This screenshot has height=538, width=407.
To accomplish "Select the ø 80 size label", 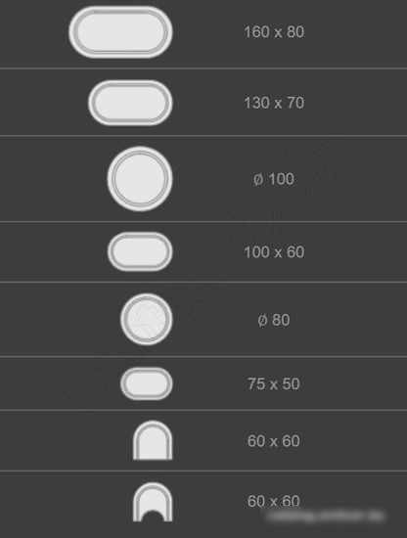I will (274, 320).
